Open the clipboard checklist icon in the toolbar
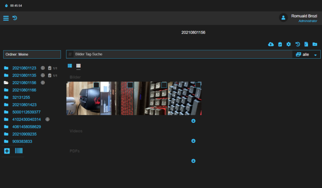This screenshot has height=188, width=322. click(x=280, y=44)
